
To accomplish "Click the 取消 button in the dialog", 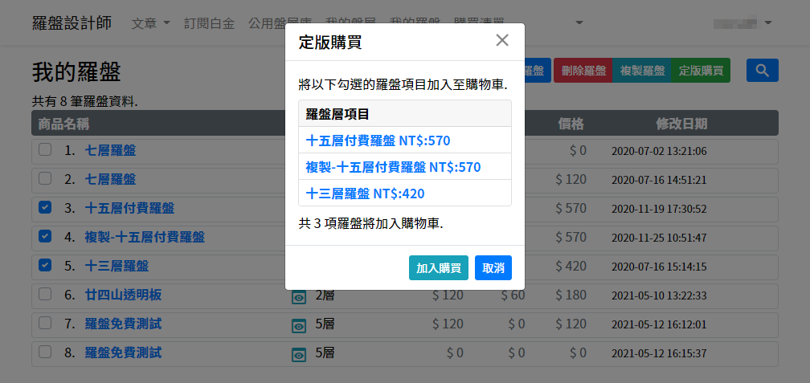I will [x=493, y=268].
